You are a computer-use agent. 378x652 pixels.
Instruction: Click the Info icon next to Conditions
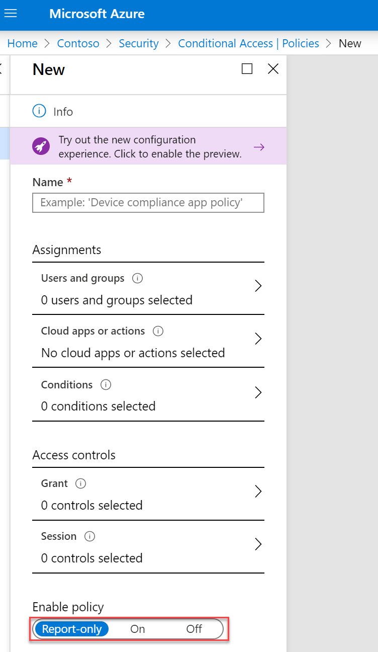point(106,384)
